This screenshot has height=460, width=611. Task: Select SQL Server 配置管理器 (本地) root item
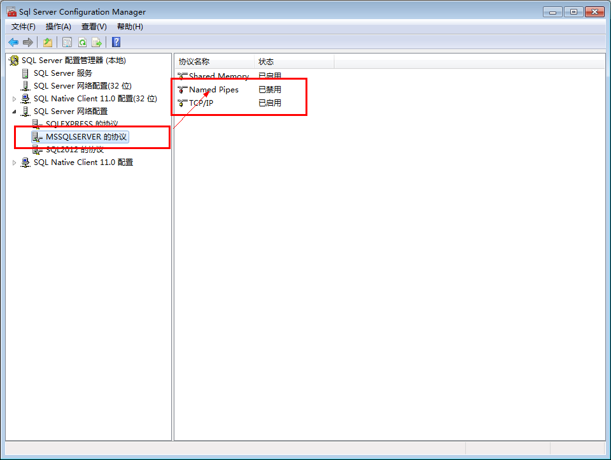(x=74, y=61)
